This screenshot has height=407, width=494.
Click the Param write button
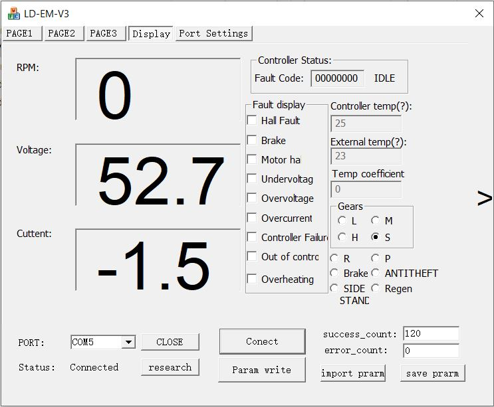262,370
